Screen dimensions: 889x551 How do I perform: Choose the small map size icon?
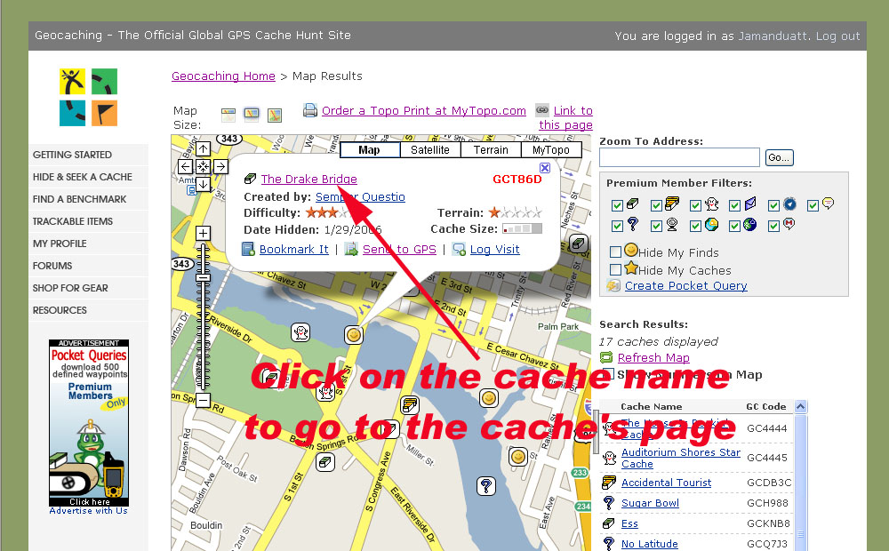click(x=228, y=115)
